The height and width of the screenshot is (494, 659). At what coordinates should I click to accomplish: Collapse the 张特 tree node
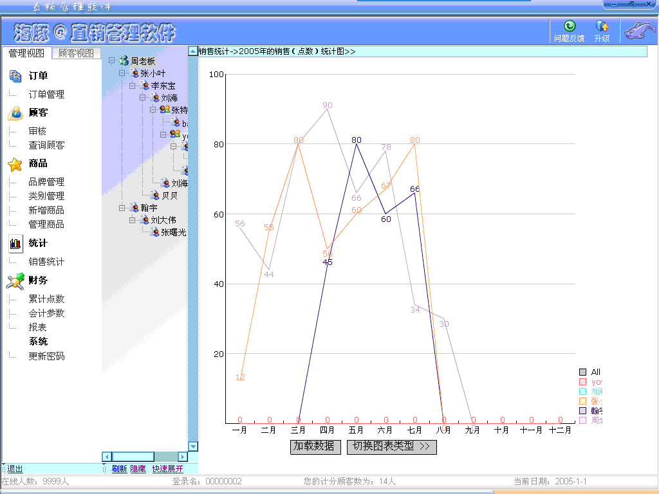coord(153,109)
